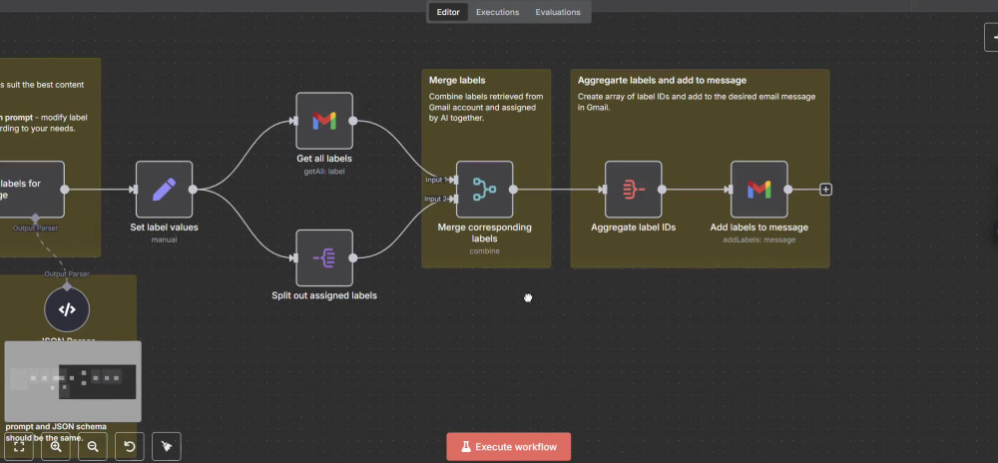Add a node after Add labels to message
This screenshot has height=463, width=998.
(x=825, y=190)
